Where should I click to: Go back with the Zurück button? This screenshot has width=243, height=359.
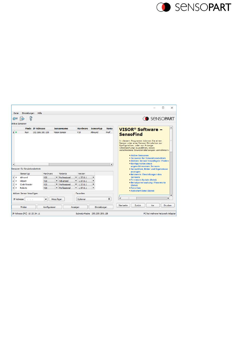pos(138,205)
